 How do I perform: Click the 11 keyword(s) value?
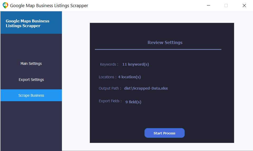135,64
